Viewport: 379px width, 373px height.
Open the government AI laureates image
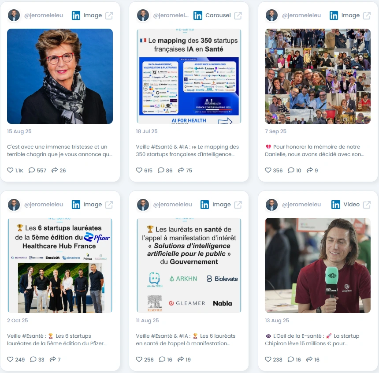pos(189,265)
